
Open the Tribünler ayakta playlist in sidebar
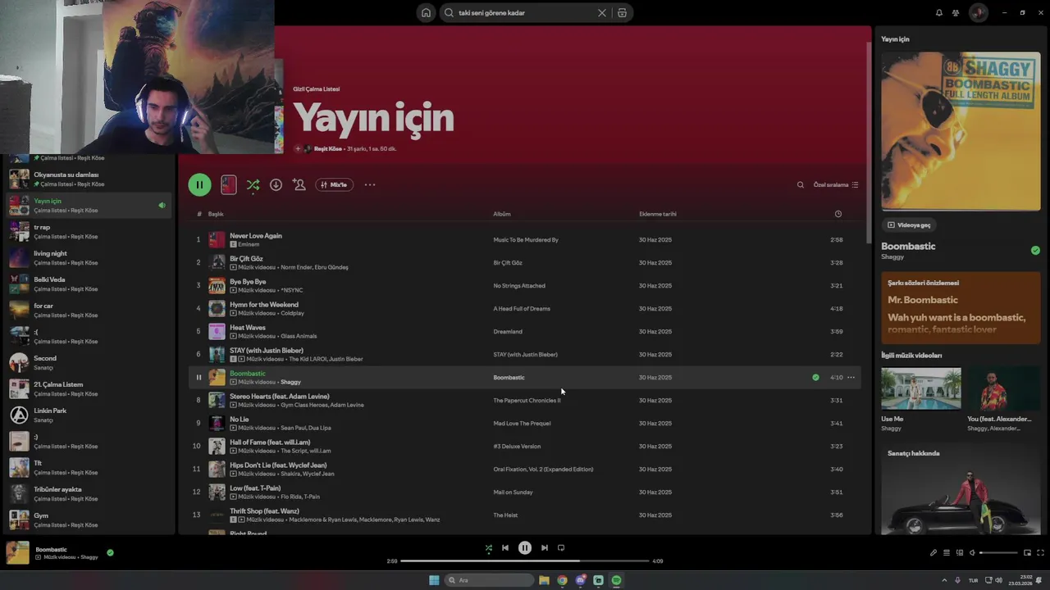[90, 493]
